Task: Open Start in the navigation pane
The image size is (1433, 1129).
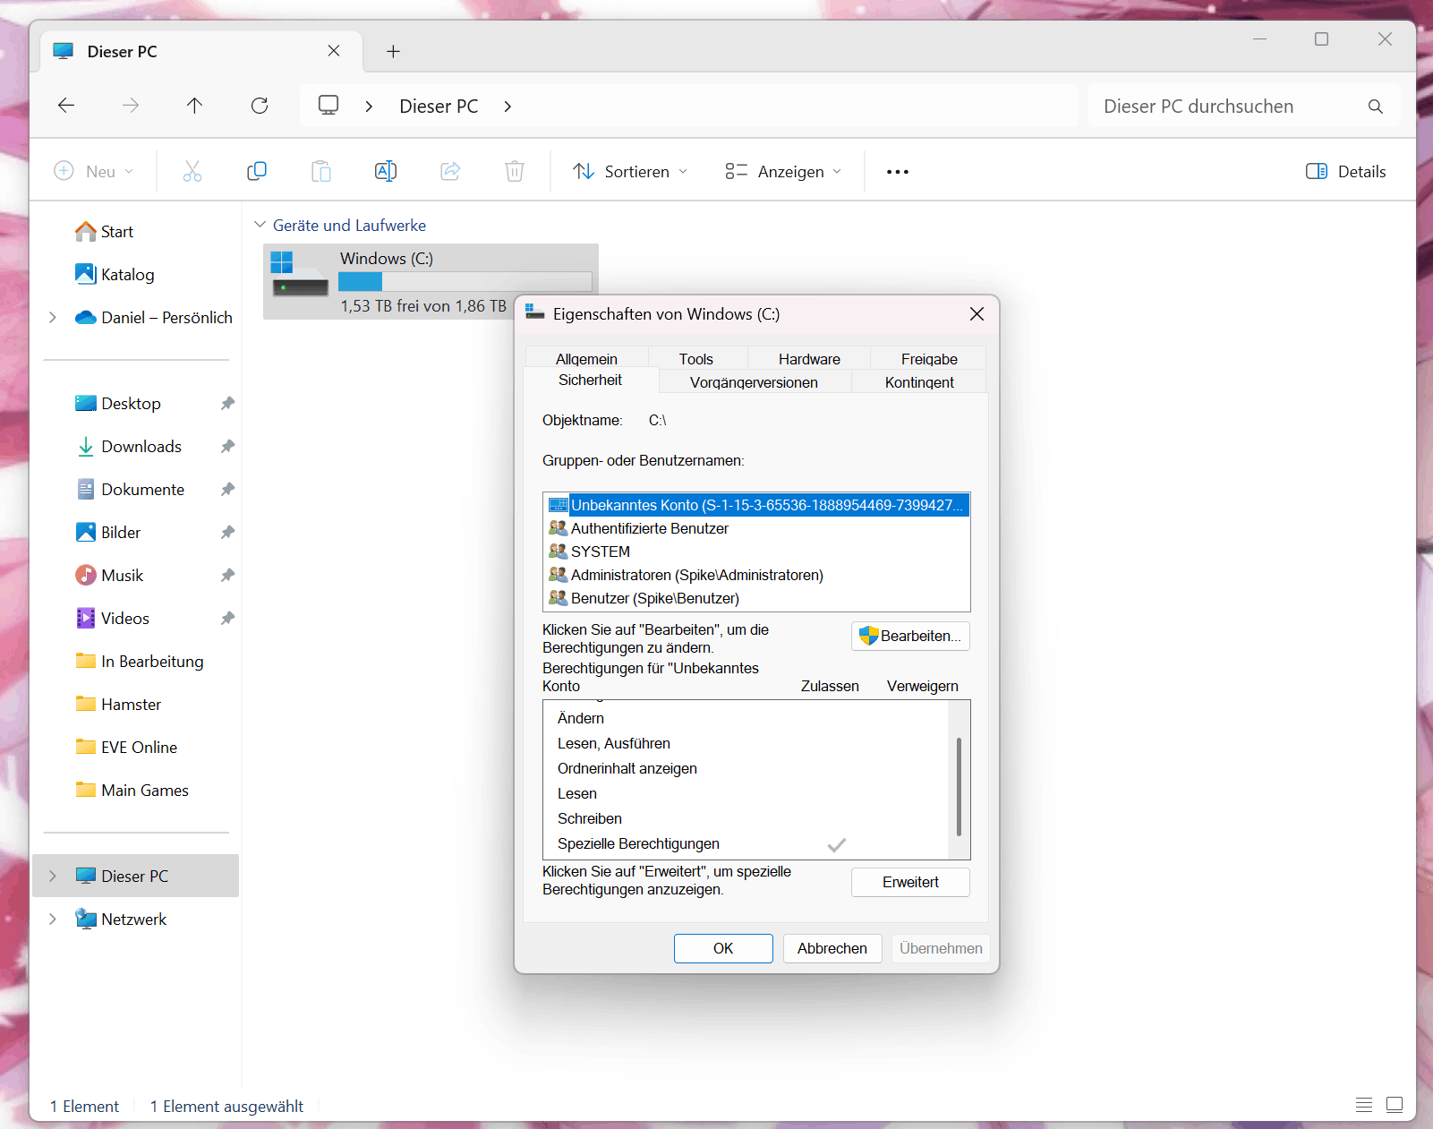Action: [x=105, y=232]
